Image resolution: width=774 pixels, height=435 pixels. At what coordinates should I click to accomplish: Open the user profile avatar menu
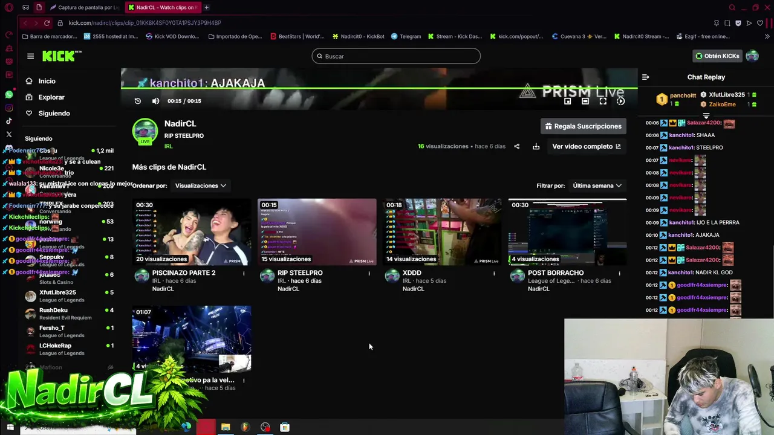click(x=752, y=56)
